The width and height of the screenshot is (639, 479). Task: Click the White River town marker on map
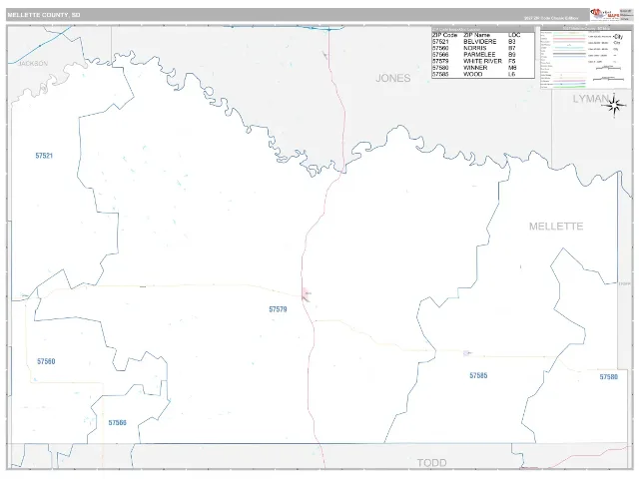[306, 294]
